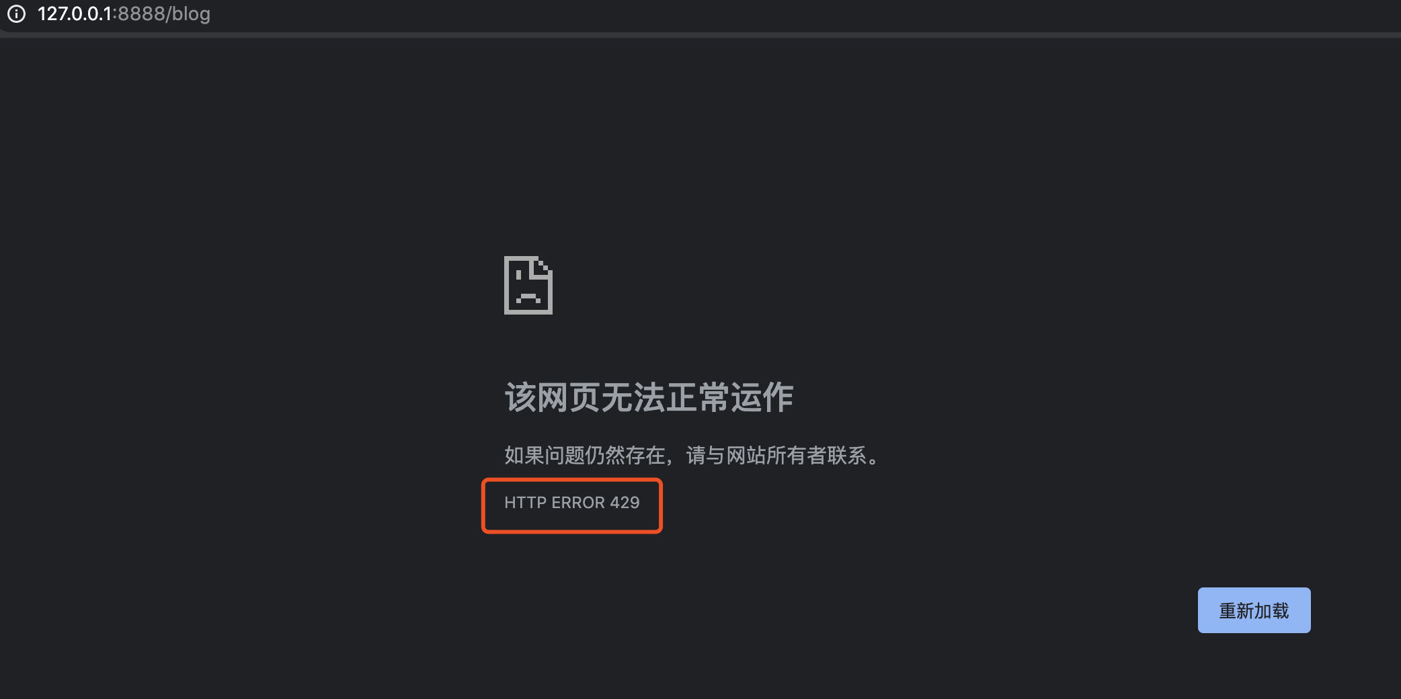
Task: Click the word HTTP in the error code
Action: pos(525,503)
